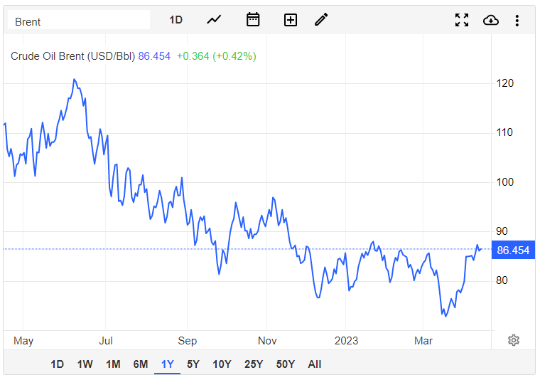Select the 50Y time range

pyautogui.click(x=285, y=364)
